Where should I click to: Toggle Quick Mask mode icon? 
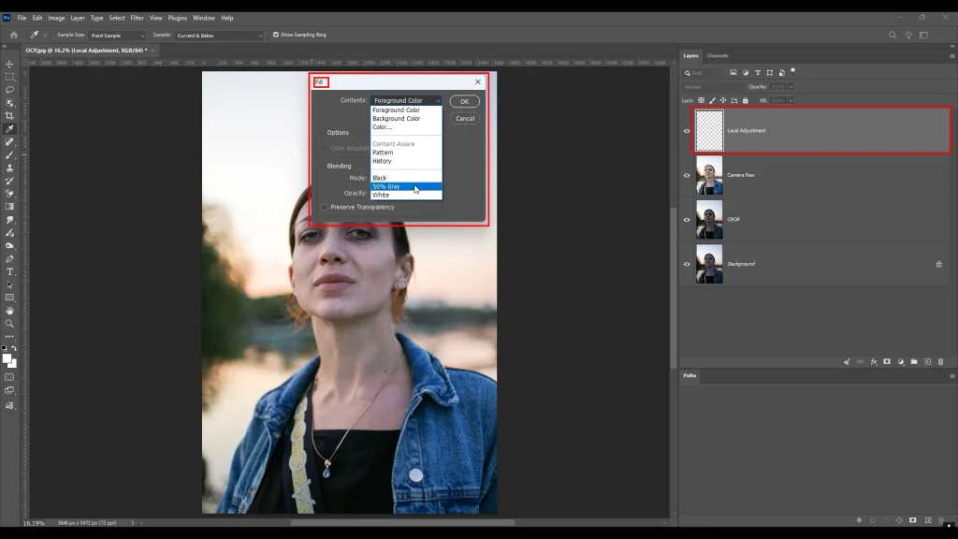9,377
